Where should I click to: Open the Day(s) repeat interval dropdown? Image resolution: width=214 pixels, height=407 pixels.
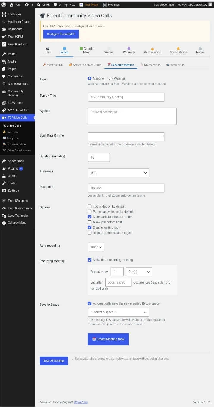139,272
